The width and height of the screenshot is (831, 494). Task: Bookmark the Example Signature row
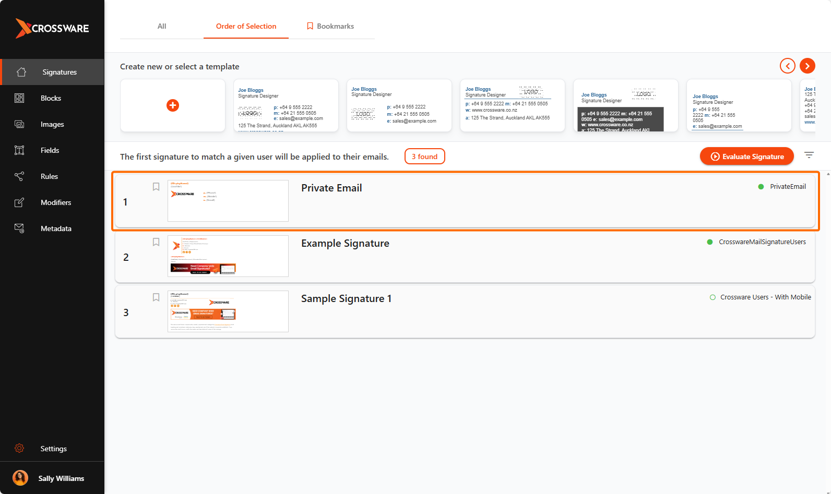click(x=156, y=242)
